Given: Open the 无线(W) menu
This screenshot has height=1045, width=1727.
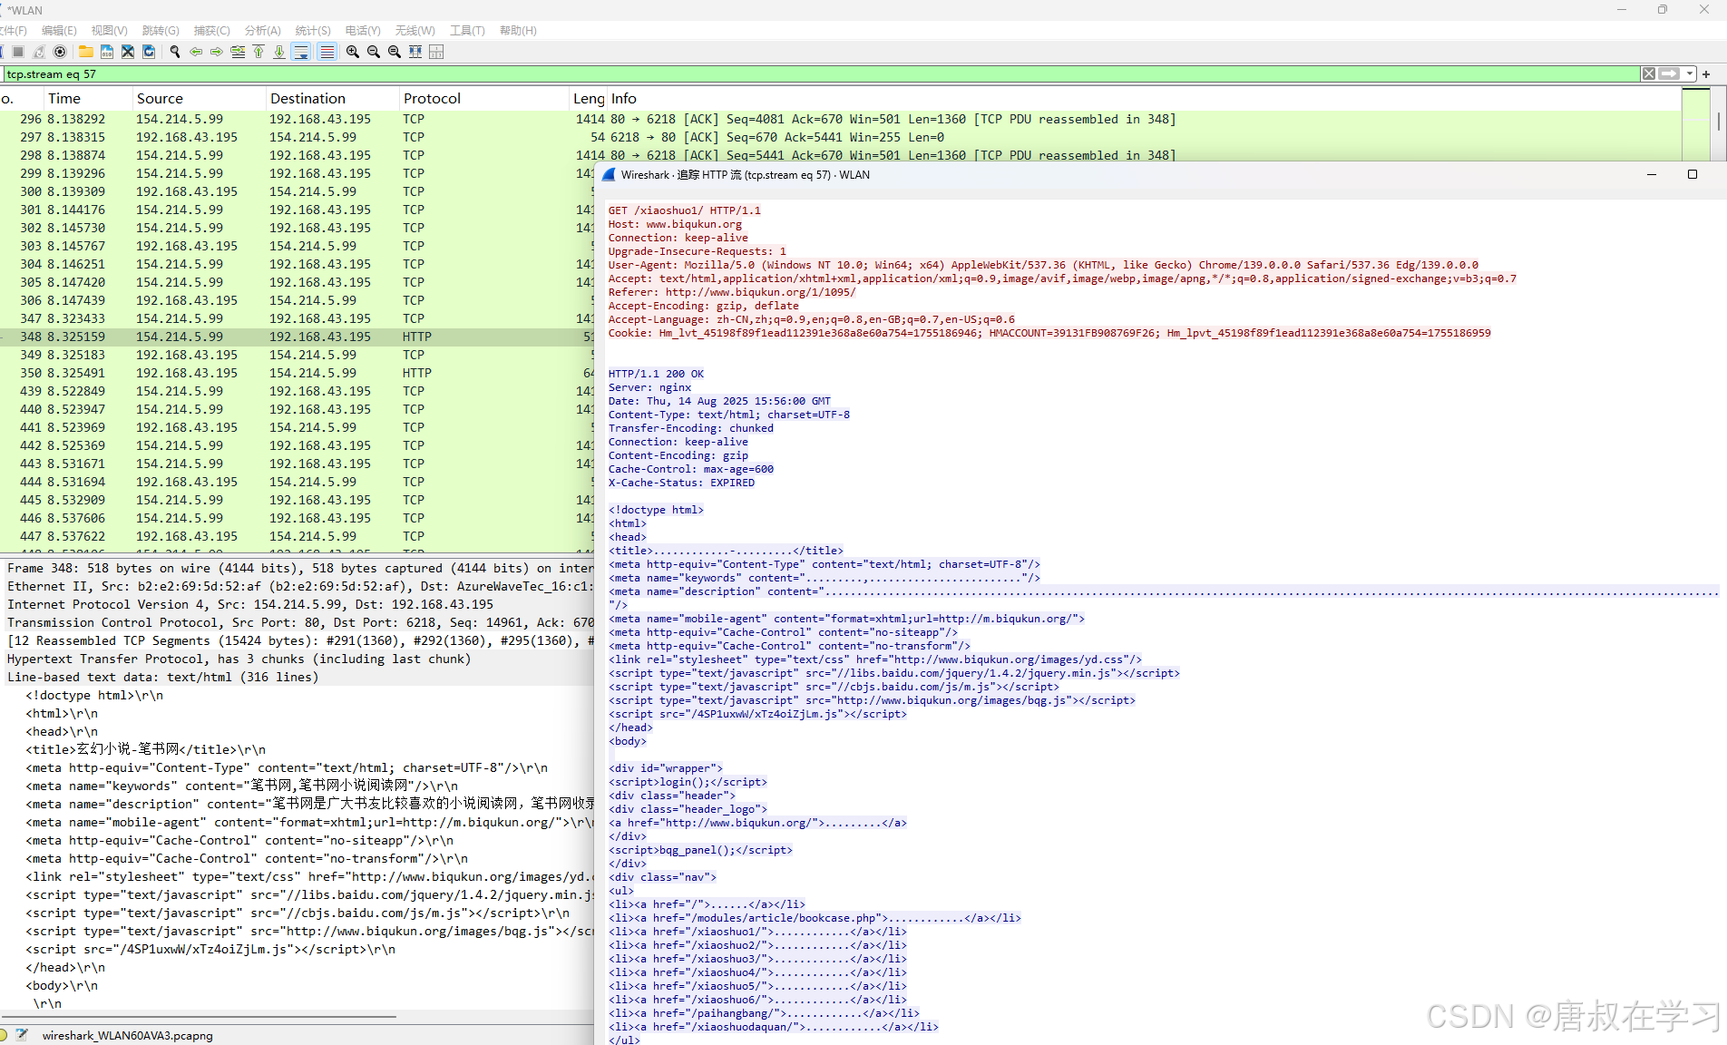Looking at the screenshot, I should (415, 31).
